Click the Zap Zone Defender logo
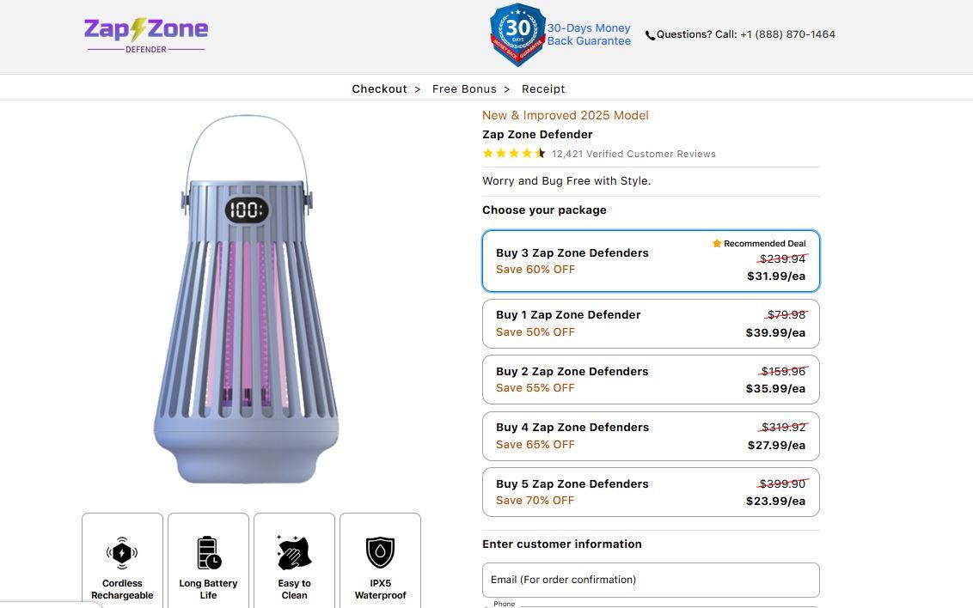This screenshot has width=973, height=608. pos(146,34)
